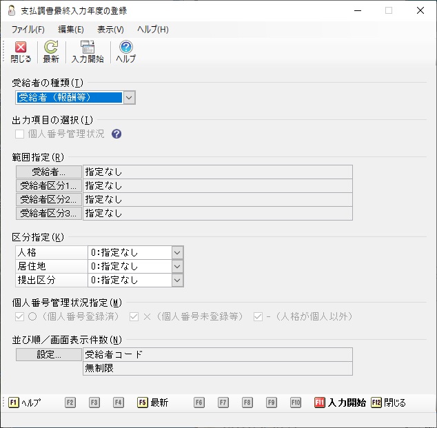437x428 pixels.
Task: Open the 人格 dropdown list
Action: coord(177,253)
